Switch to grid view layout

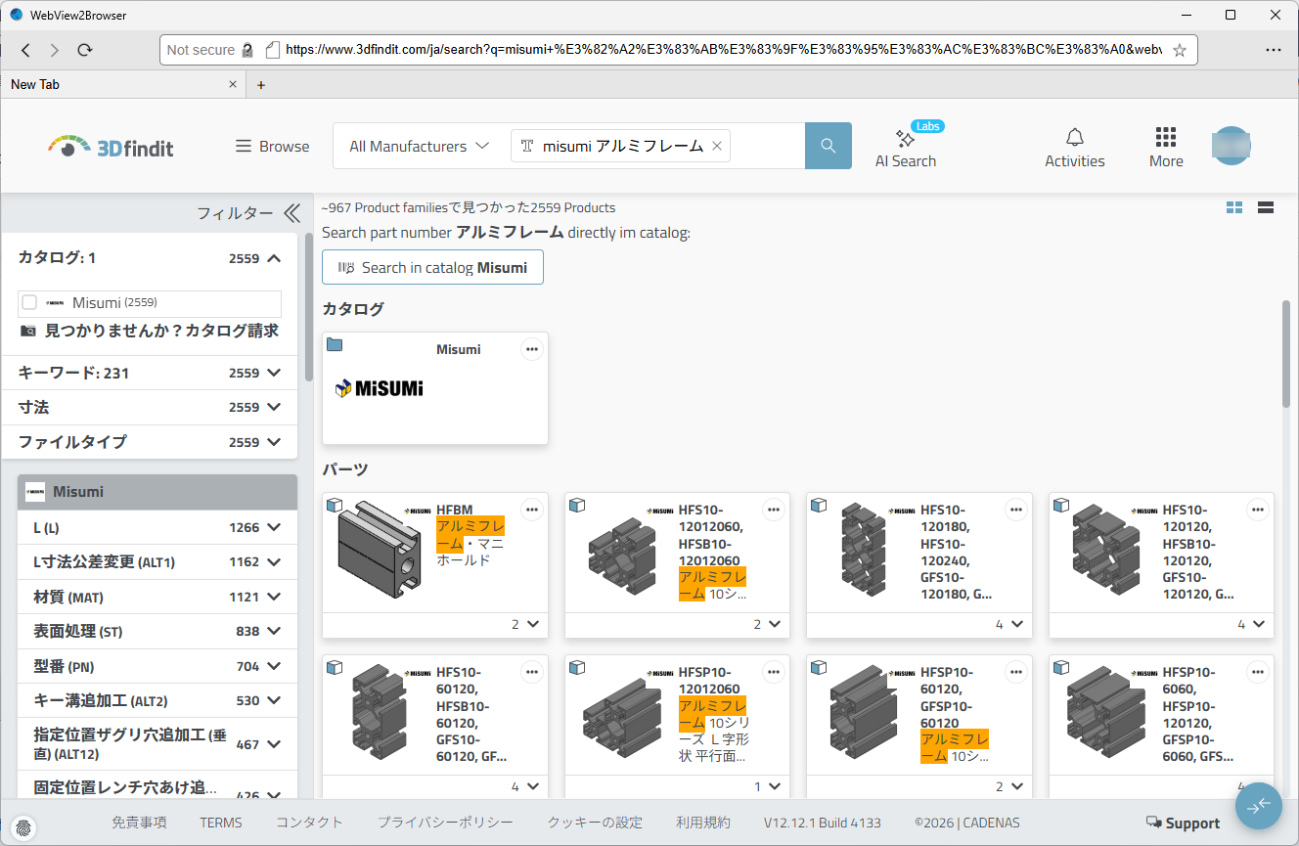click(x=1234, y=207)
